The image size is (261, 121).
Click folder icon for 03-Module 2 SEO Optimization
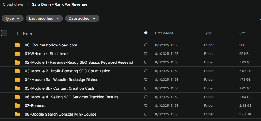(x=17, y=71)
